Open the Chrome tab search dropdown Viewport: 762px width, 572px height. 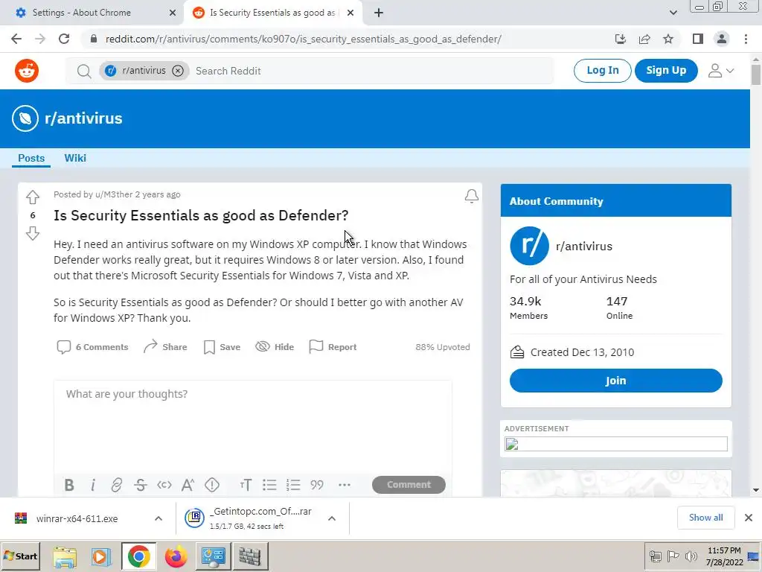click(x=673, y=13)
